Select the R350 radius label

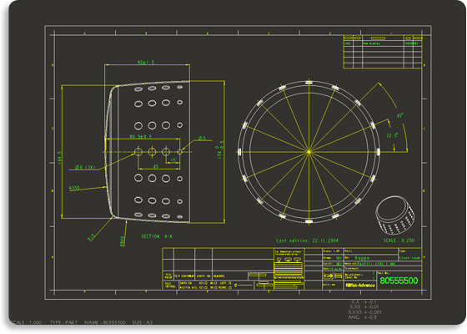click(74, 188)
